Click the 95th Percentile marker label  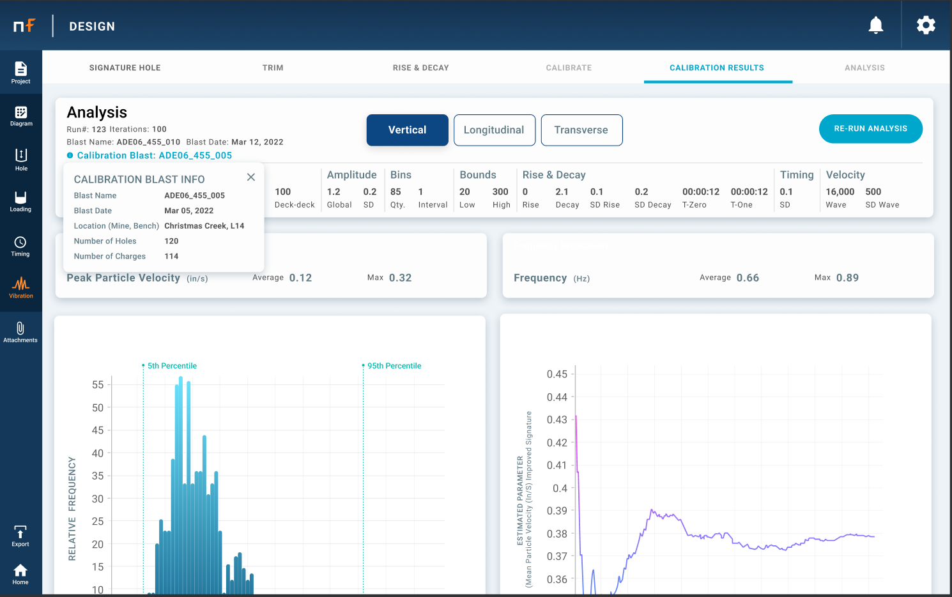pos(394,366)
